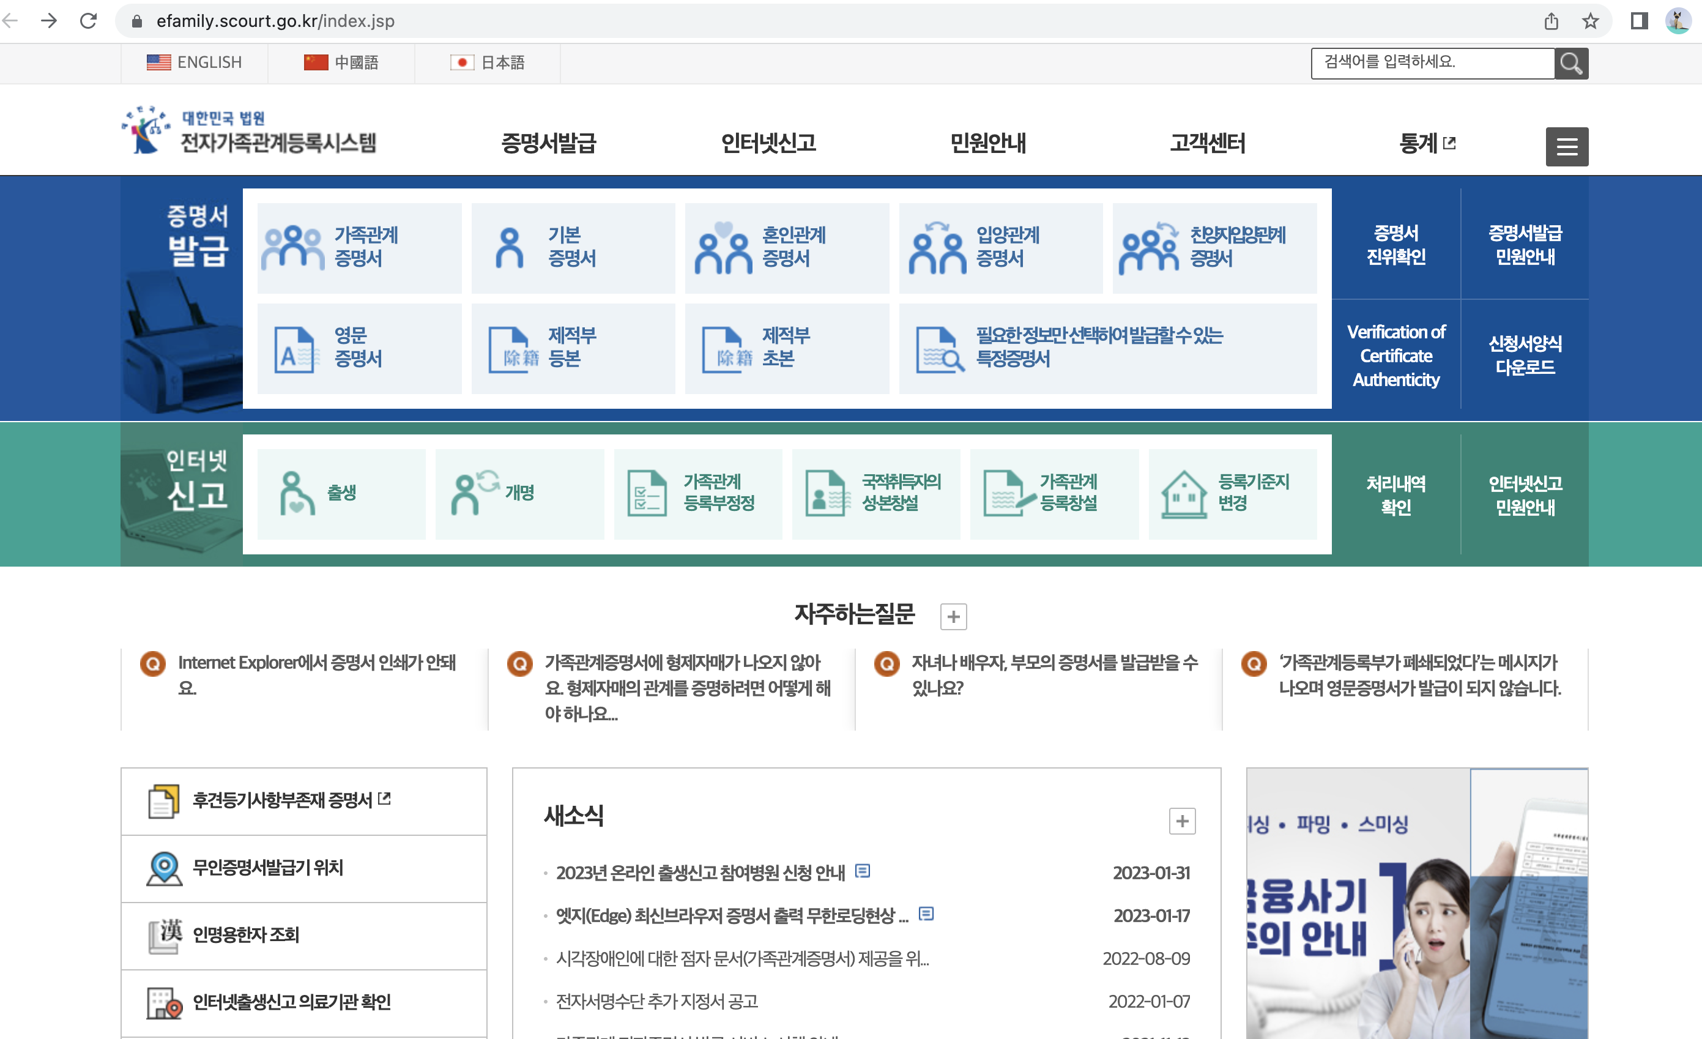This screenshot has width=1702, height=1039.
Task: Expand the 새소식 plus button
Action: (x=1181, y=821)
